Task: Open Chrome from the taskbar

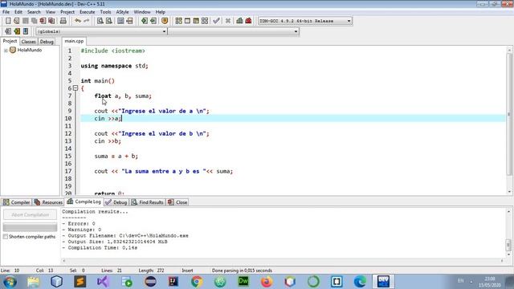Action: click(x=197, y=282)
